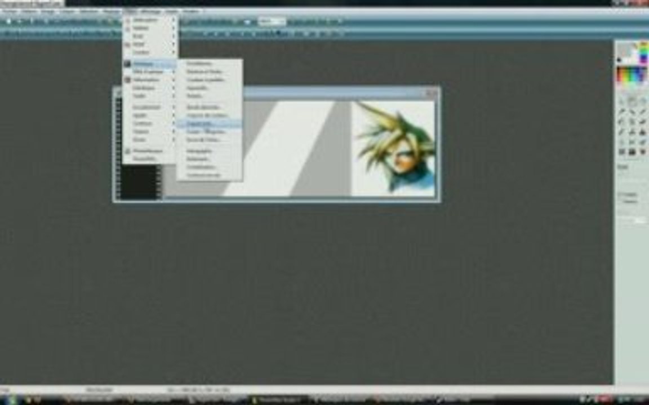
Task: Choose Crayon de couleur artistic filter
Action: coord(210,115)
